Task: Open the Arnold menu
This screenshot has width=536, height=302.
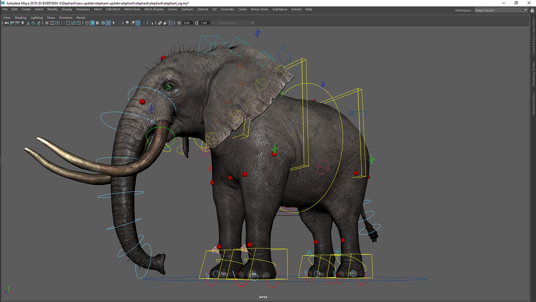Action: [x=296, y=9]
